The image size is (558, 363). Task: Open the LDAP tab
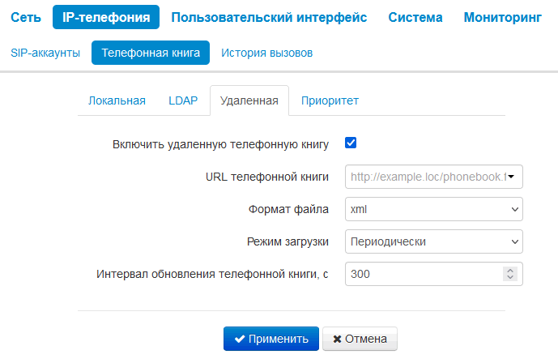click(x=183, y=100)
